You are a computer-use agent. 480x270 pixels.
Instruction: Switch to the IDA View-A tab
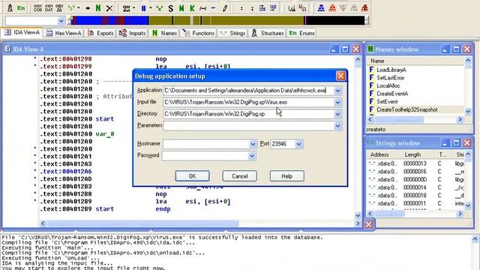tap(22, 32)
